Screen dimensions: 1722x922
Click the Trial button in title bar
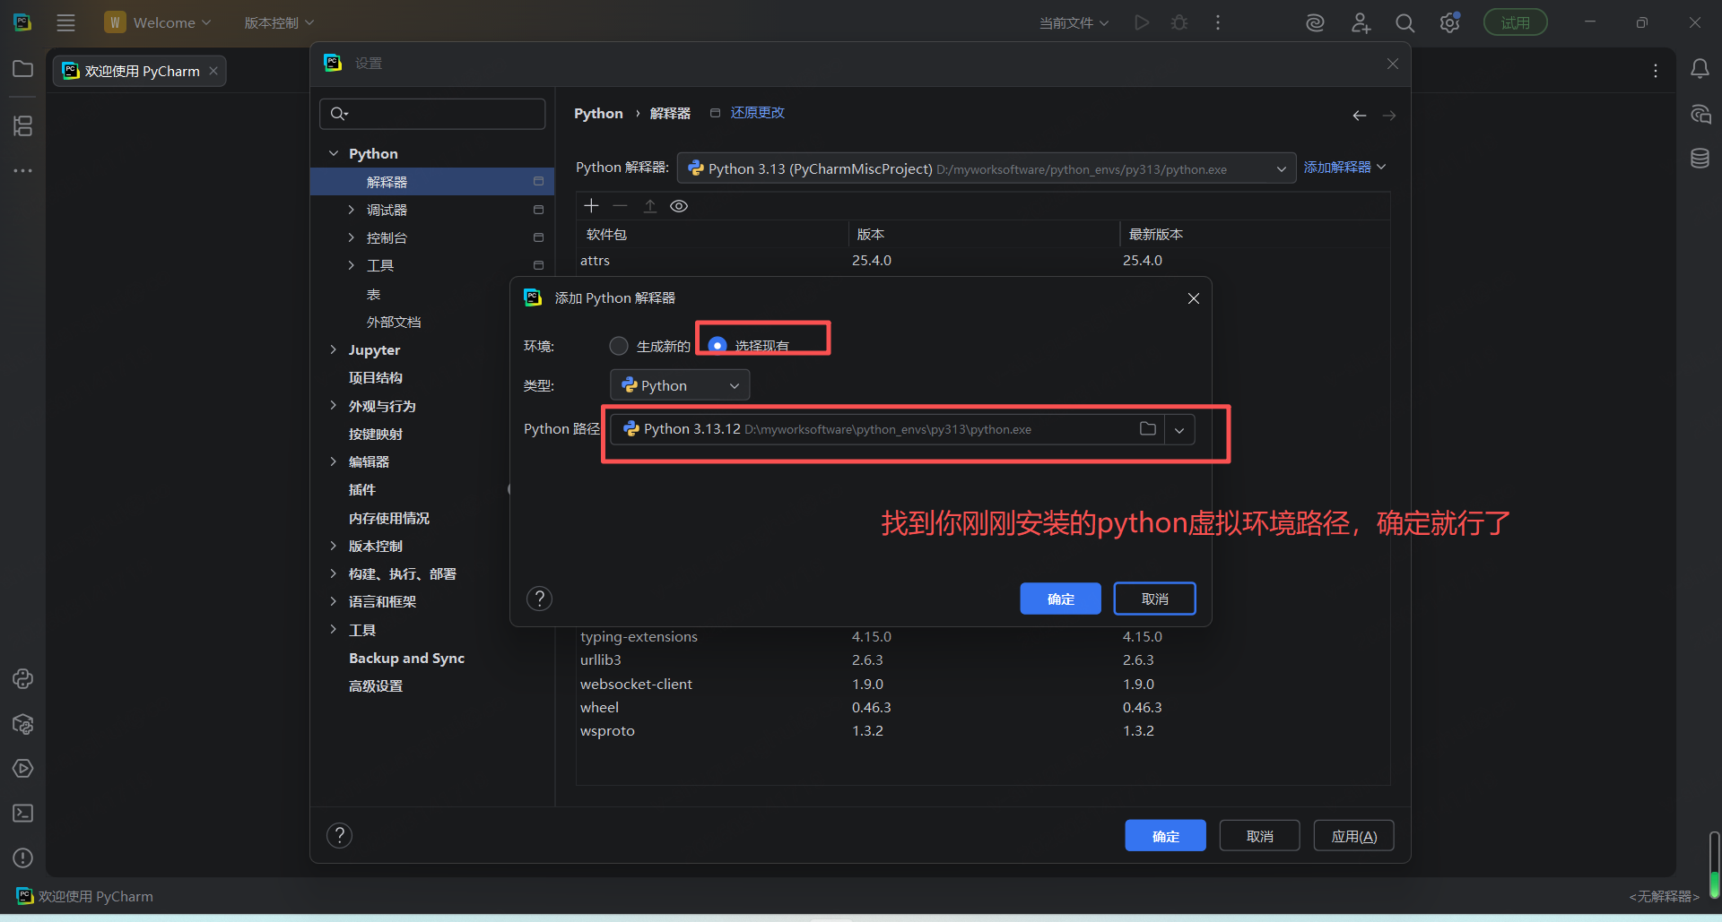[x=1515, y=22]
